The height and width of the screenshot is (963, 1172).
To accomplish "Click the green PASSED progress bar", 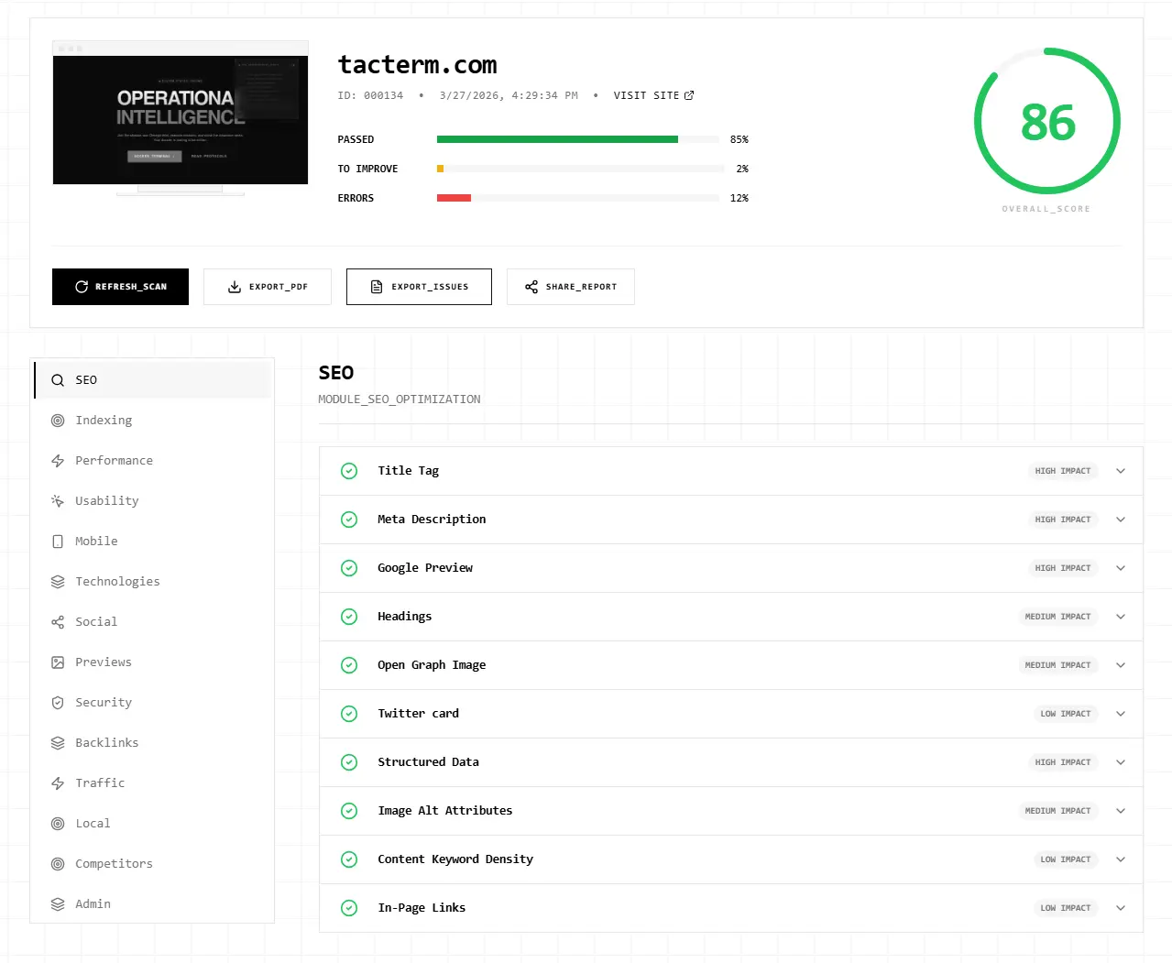I will (557, 139).
